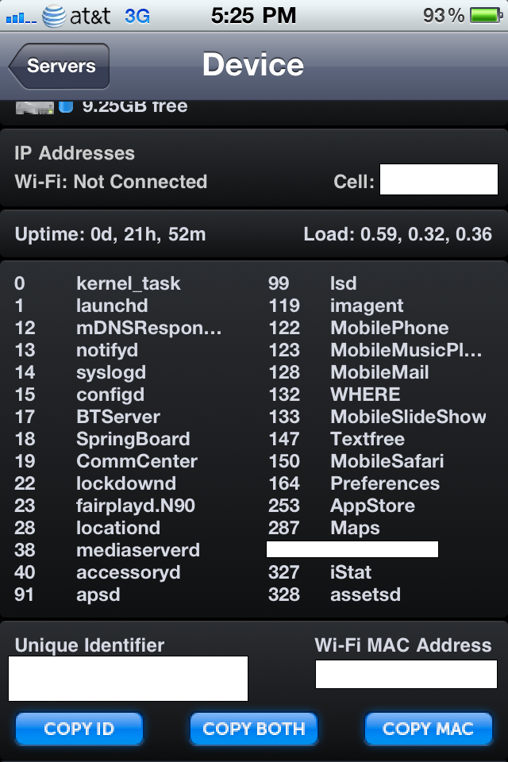This screenshot has width=508, height=762.
Task: Tap the COPY ID button
Action: tap(79, 729)
